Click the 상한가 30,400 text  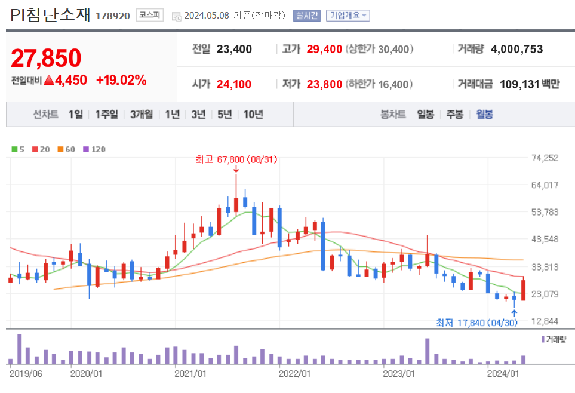point(379,49)
